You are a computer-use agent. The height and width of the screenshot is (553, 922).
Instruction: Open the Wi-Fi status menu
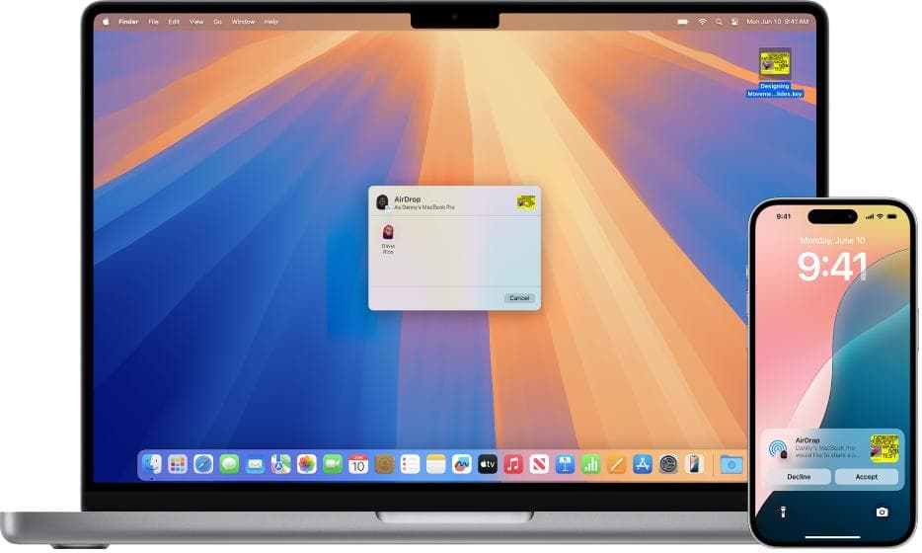click(702, 21)
